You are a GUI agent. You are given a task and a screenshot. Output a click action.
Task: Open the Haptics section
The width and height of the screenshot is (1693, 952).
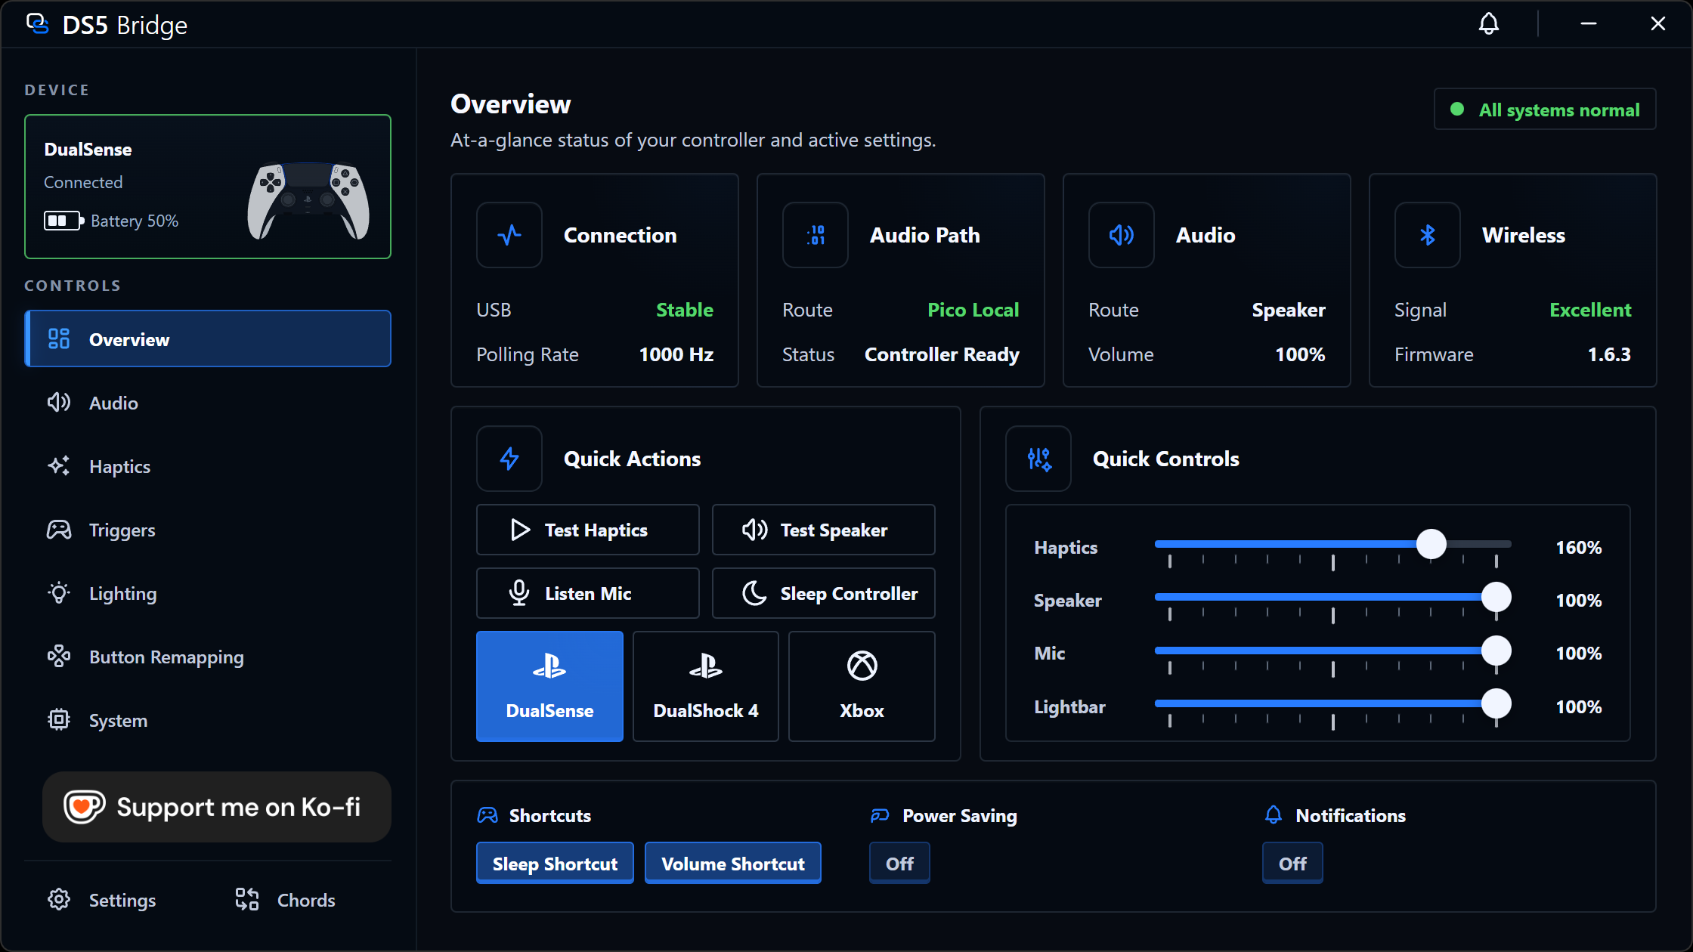click(208, 465)
